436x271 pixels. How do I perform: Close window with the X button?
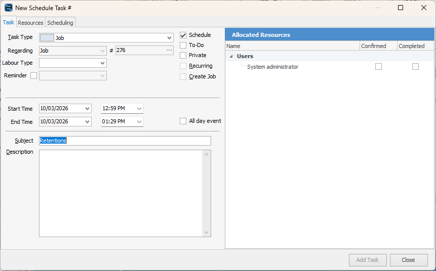(424, 8)
